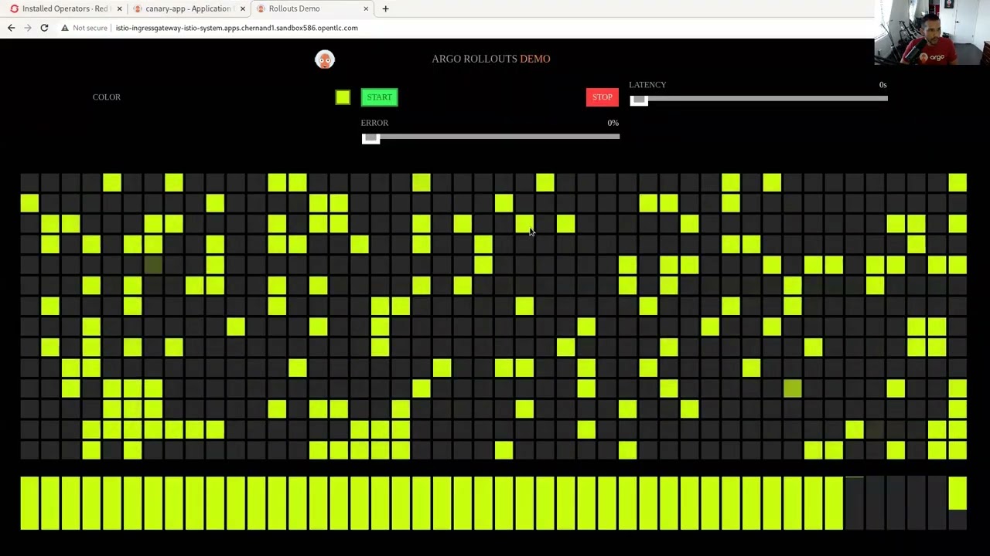Click the browser address bar URL

click(237, 28)
